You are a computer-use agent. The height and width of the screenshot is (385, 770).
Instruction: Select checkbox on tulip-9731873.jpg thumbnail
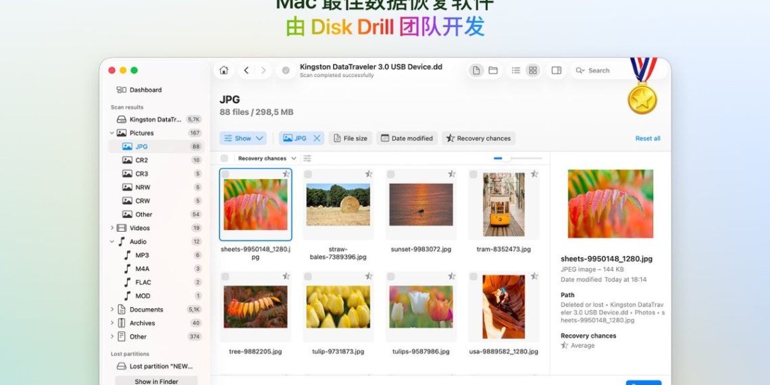pos(308,276)
